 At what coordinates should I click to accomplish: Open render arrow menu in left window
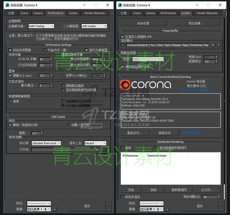point(109,206)
